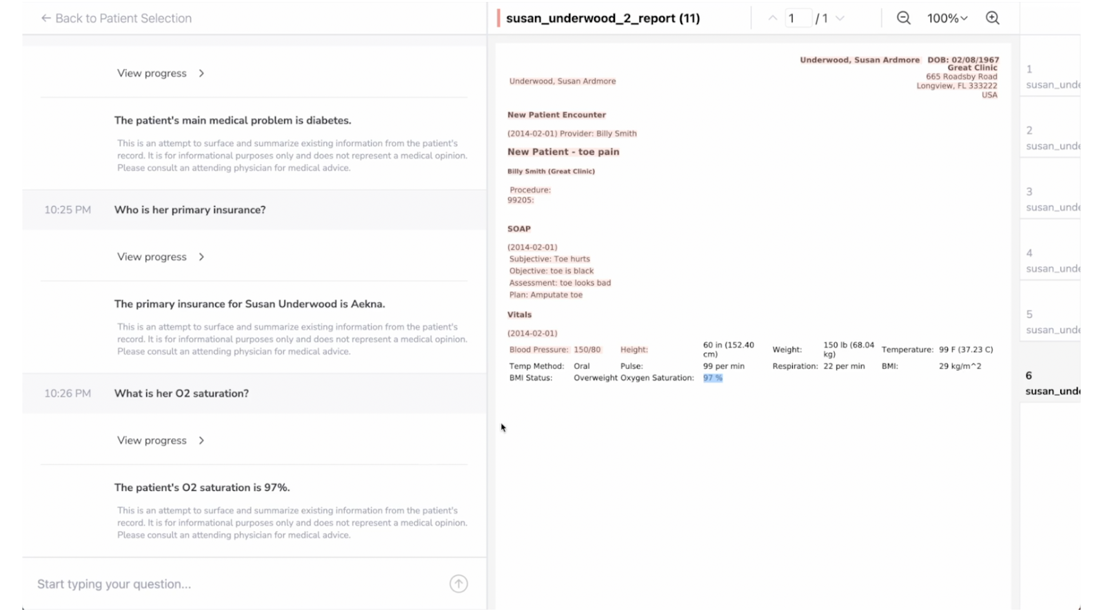This screenshot has height=611, width=1103.
Task: Expand View progress under the primary insurance question
Action: pyautogui.click(x=161, y=257)
